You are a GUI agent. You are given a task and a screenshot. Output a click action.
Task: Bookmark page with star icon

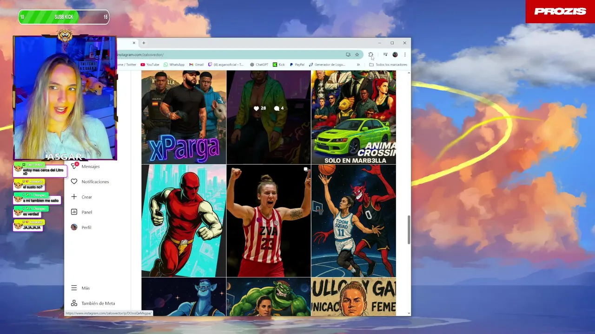click(x=357, y=55)
